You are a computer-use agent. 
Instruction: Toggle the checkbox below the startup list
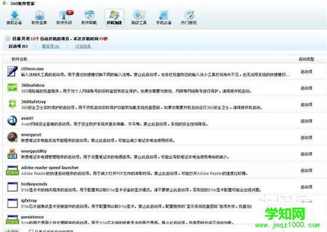click(31, 231)
